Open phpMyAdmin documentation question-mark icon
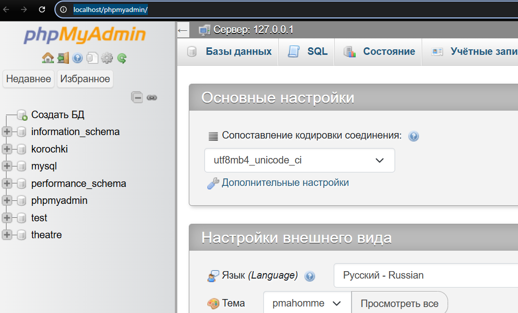This screenshot has width=518, height=313. point(77,58)
